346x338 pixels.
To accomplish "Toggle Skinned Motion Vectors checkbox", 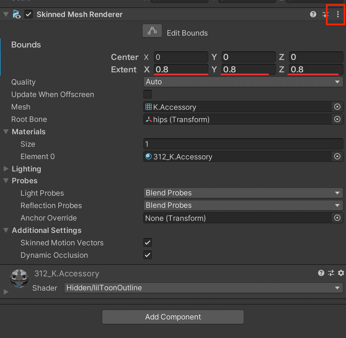I will (147, 243).
